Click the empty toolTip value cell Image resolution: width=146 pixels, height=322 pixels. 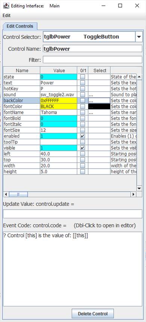(x=59, y=142)
